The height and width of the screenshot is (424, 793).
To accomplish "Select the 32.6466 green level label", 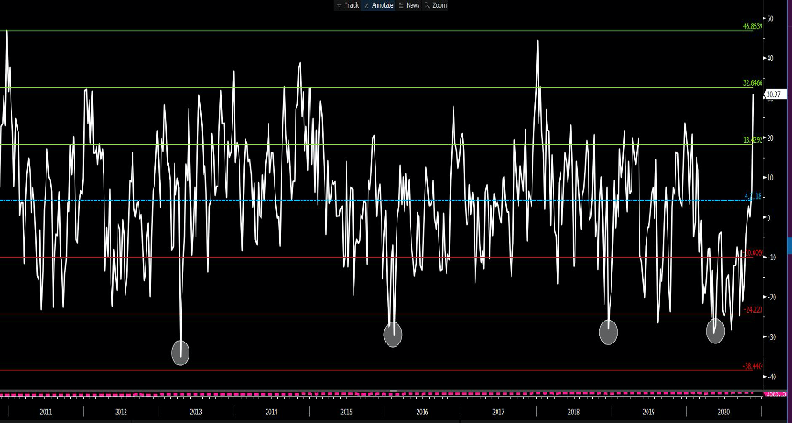I will point(753,83).
